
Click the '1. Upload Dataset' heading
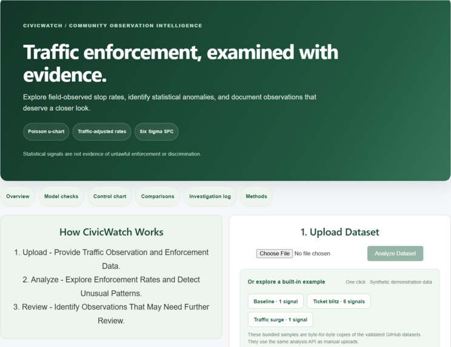339,232
